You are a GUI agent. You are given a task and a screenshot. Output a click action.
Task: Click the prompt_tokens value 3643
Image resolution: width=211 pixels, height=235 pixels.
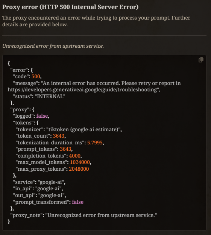click(x=65, y=149)
